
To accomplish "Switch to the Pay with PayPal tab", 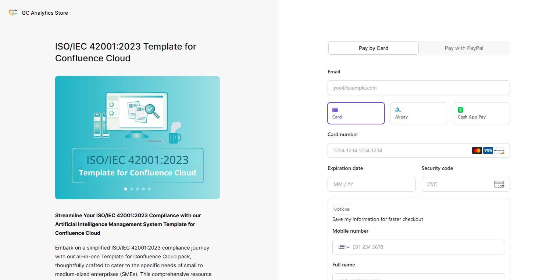I will click(x=464, y=48).
